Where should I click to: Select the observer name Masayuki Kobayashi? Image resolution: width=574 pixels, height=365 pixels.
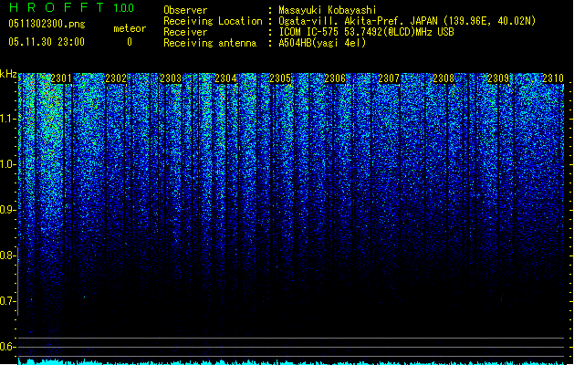tap(328, 10)
